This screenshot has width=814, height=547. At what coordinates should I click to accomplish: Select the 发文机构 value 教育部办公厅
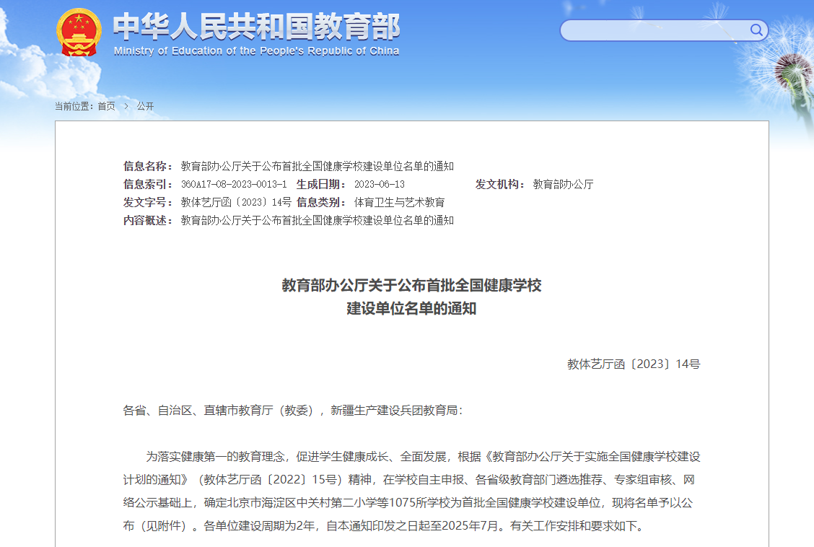563,185
